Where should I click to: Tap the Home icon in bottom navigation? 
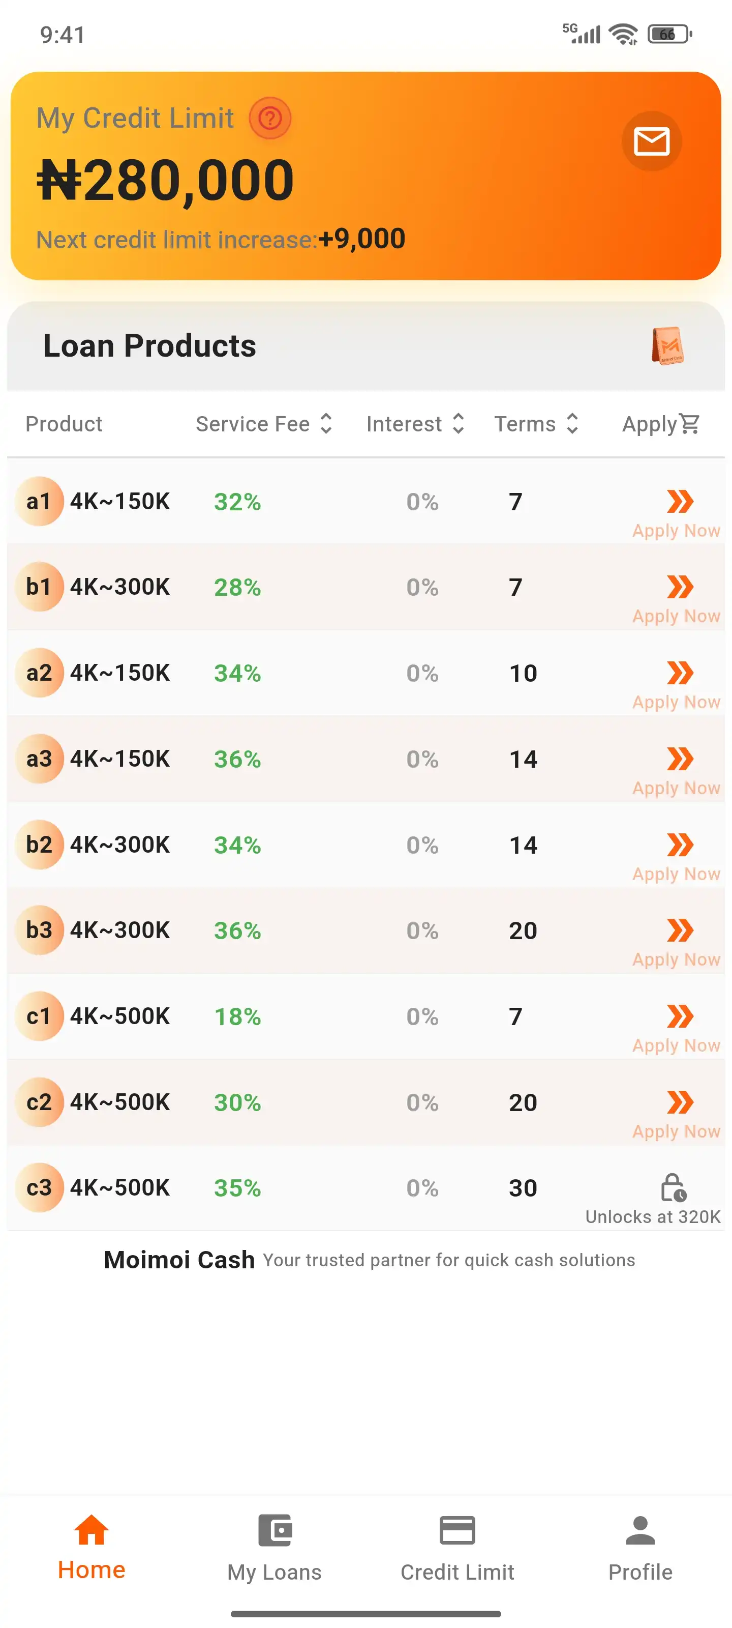point(91,1530)
